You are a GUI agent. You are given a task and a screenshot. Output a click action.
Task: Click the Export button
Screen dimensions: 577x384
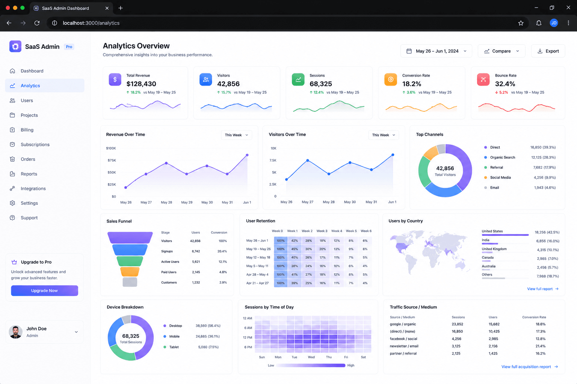tap(548, 51)
